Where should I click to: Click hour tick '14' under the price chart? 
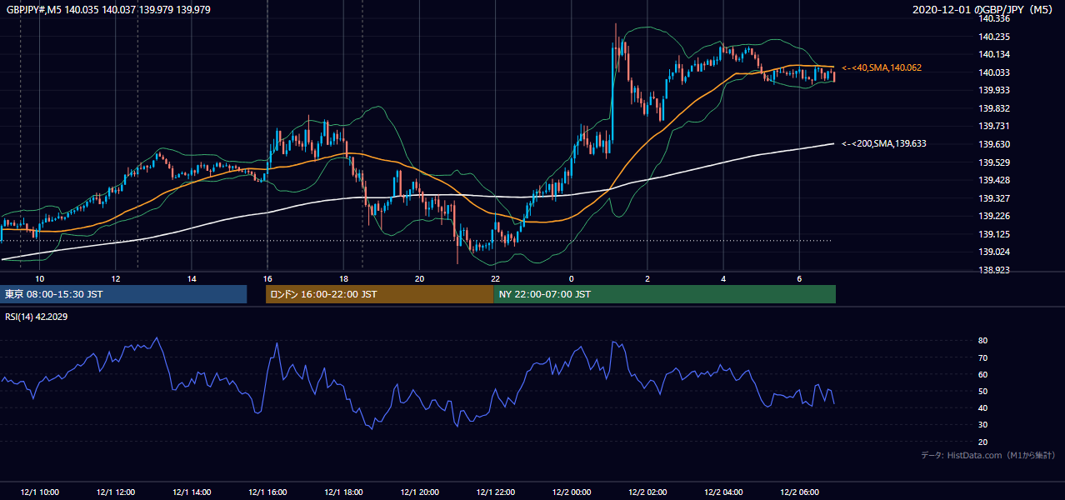(x=192, y=278)
